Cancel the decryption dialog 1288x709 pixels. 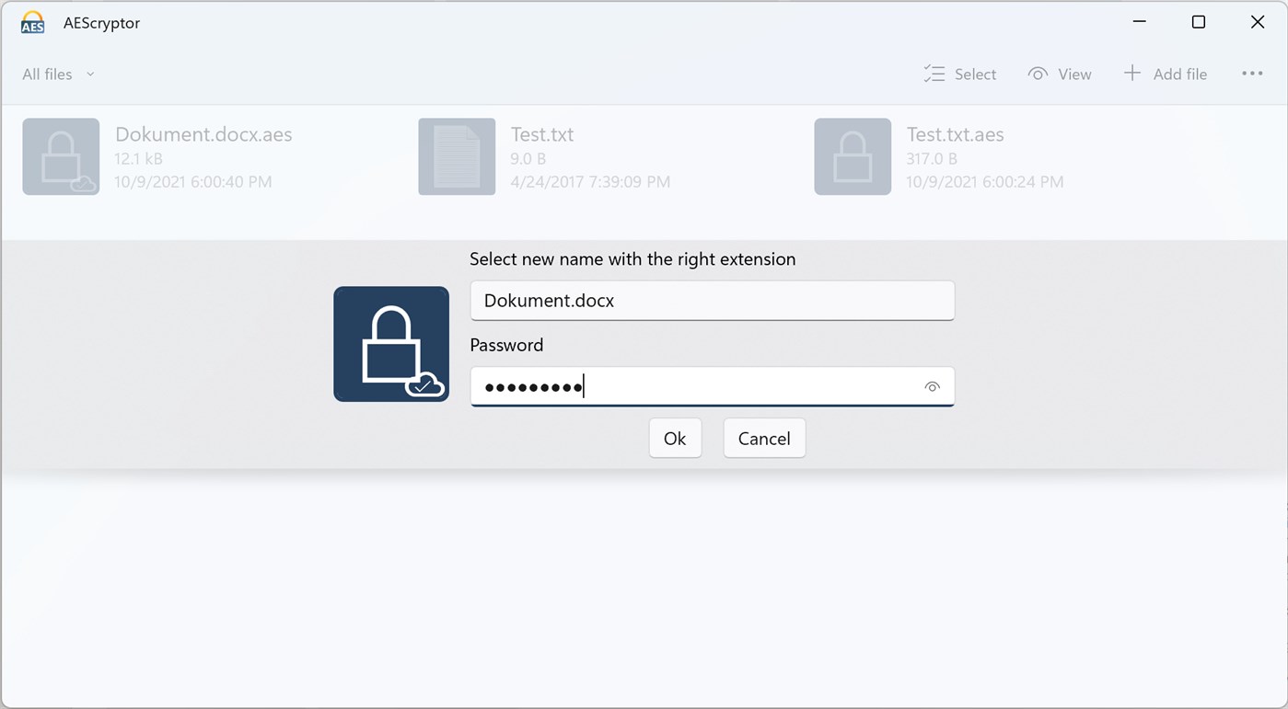764,438
